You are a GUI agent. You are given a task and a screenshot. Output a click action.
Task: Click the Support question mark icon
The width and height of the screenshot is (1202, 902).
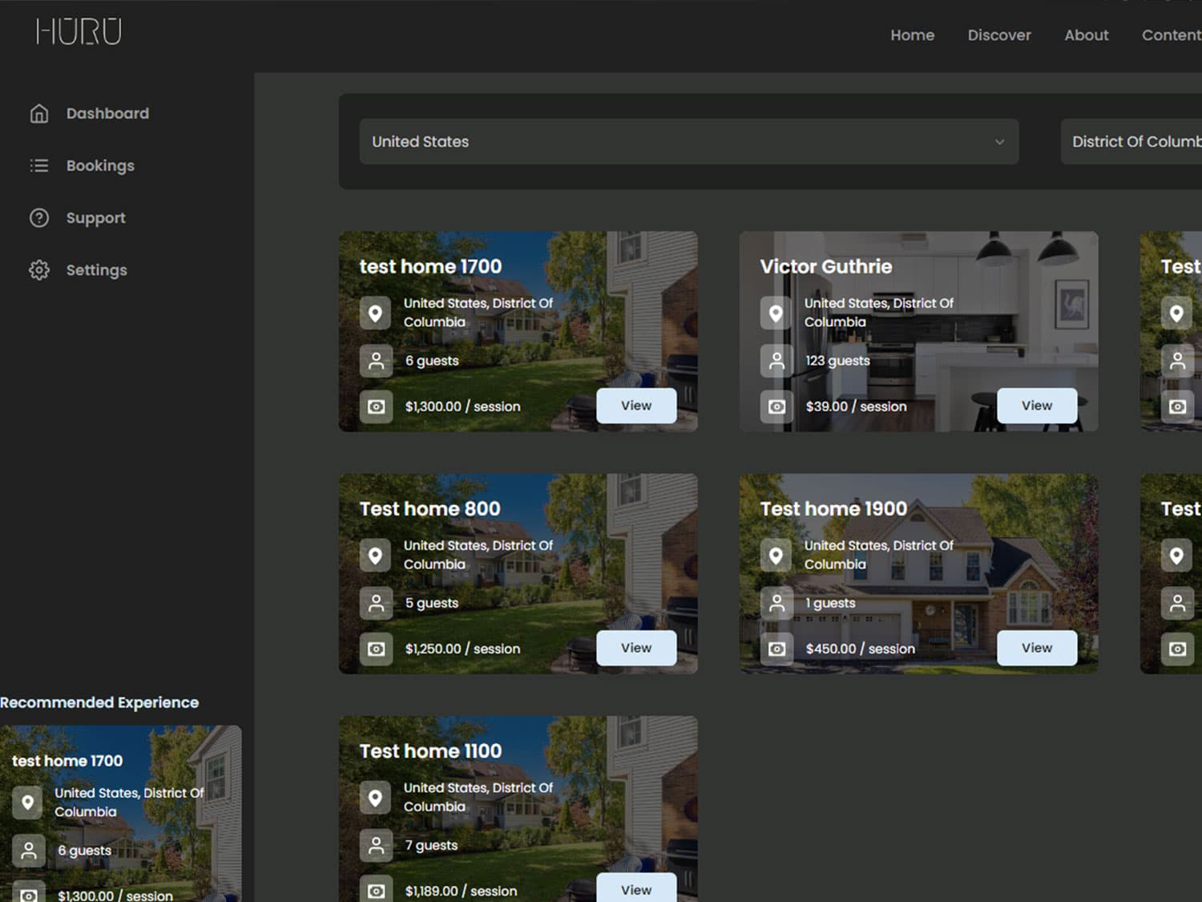point(39,218)
